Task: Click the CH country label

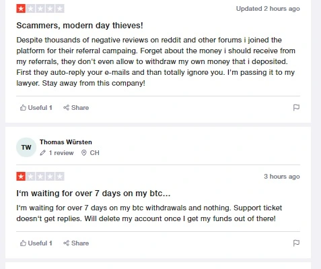Action: [x=94, y=153]
